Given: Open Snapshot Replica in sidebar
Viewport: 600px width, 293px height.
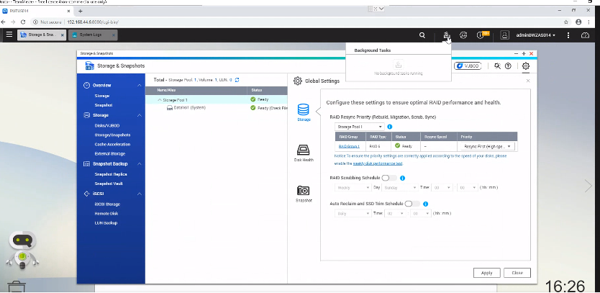Looking at the screenshot, I should [111, 174].
